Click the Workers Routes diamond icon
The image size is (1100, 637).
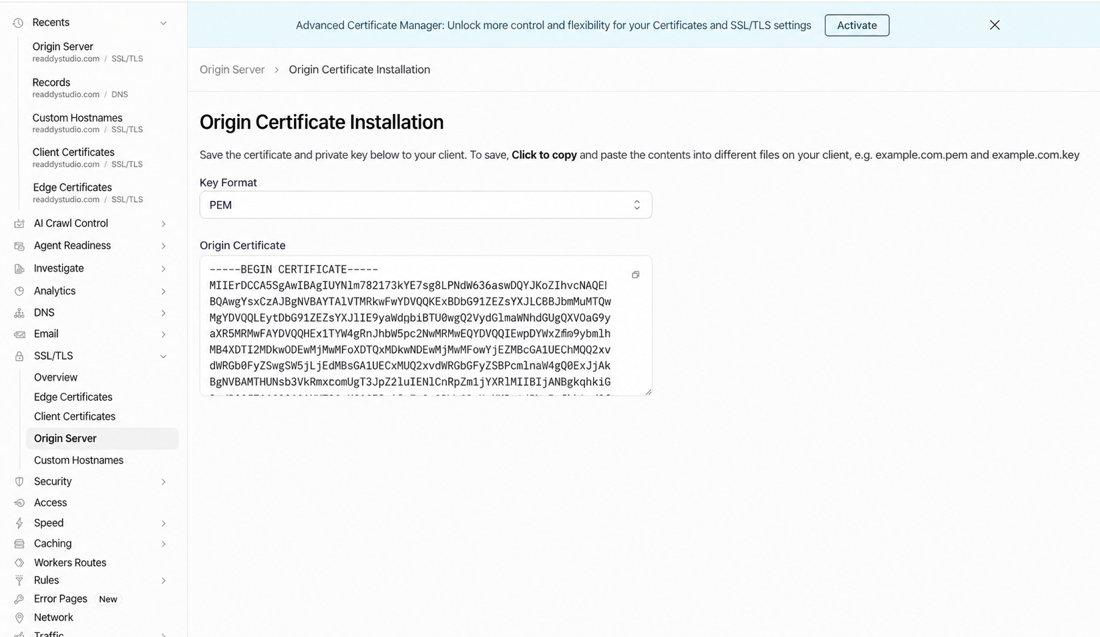19,563
